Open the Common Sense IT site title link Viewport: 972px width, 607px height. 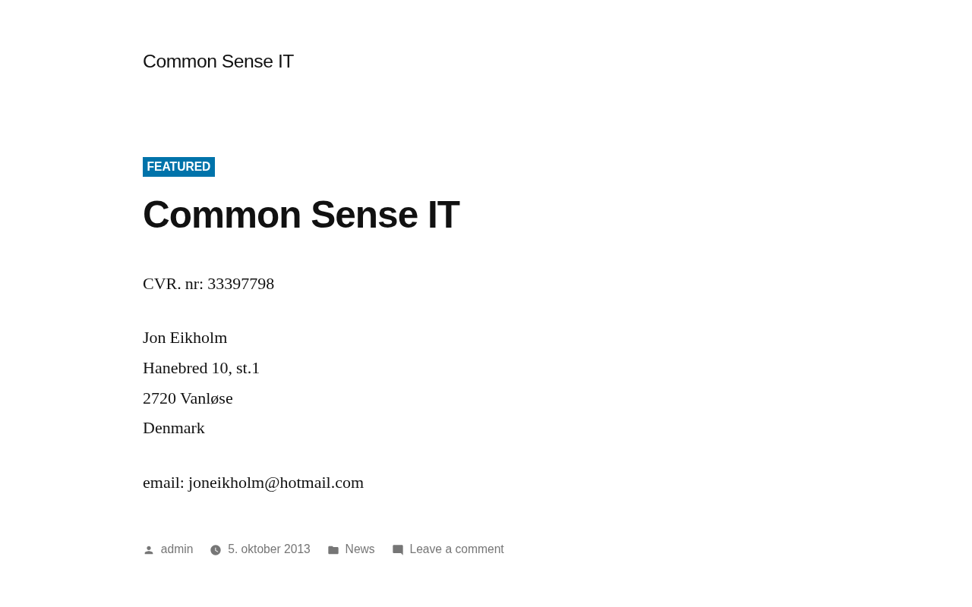coord(218,61)
